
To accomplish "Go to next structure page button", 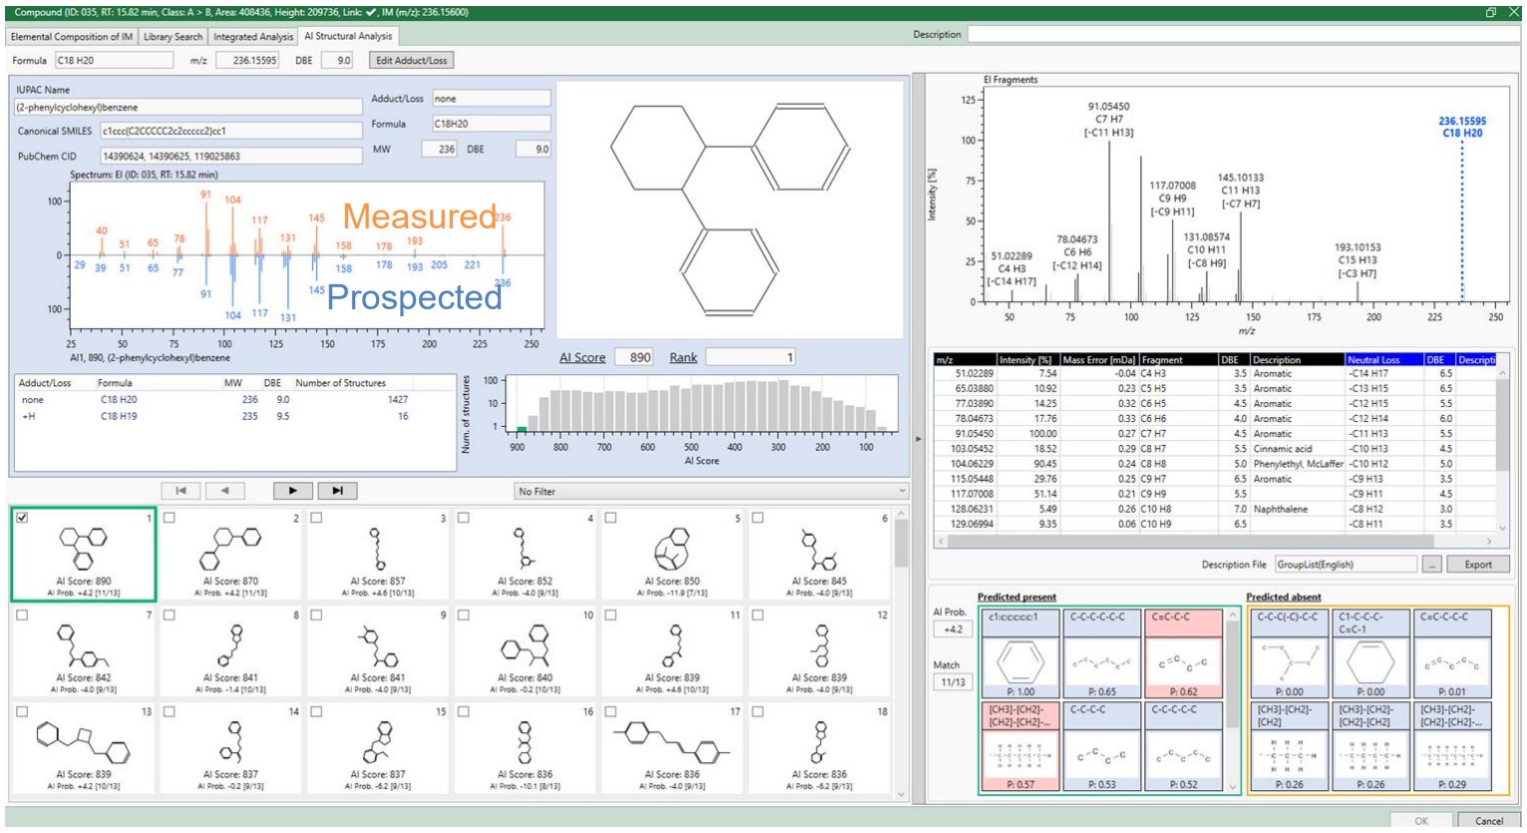I will pyautogui.click(x=292, y=491).
